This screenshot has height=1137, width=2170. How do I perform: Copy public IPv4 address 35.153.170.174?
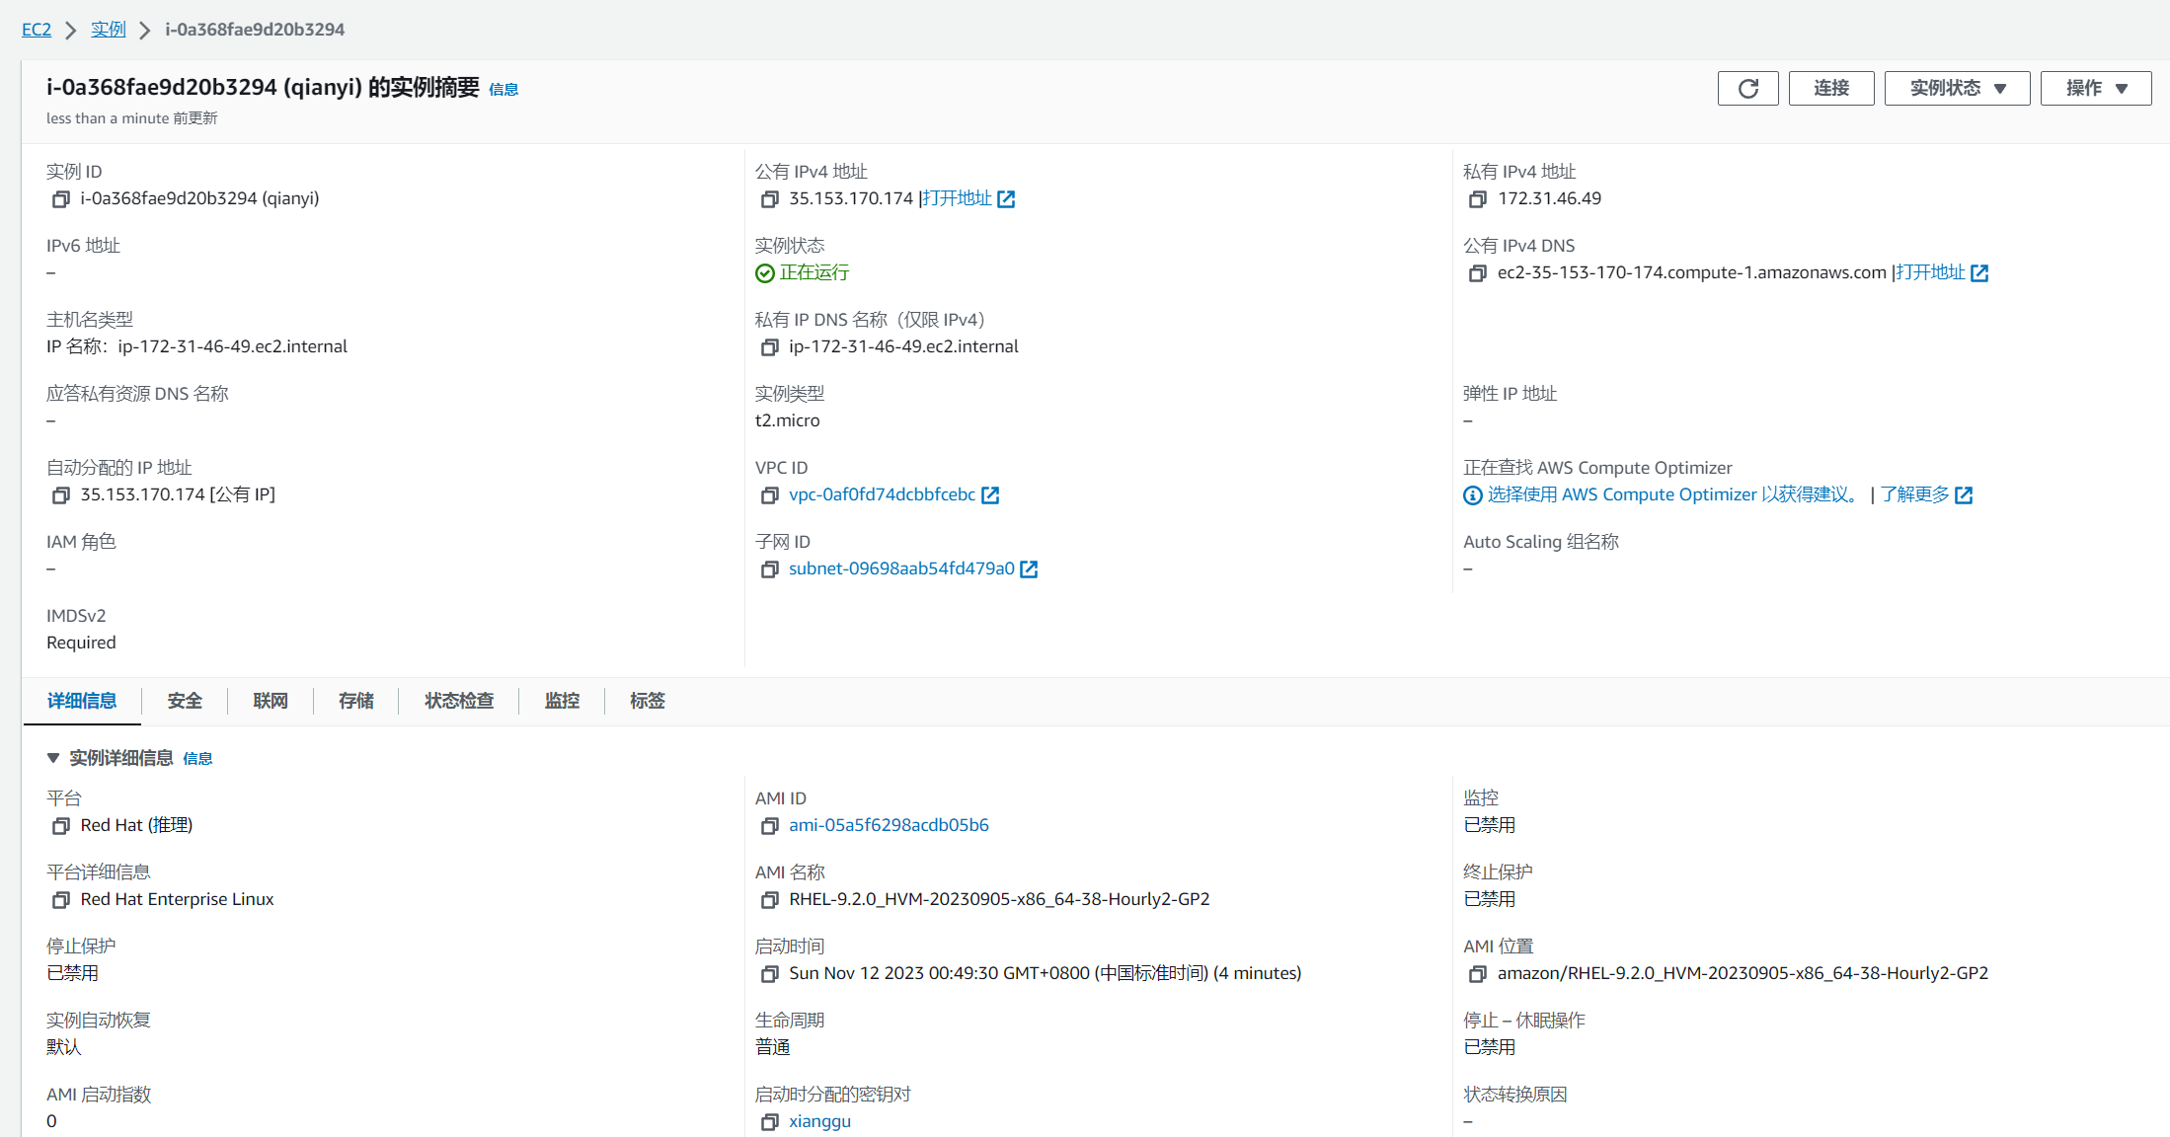(x=770, y=199)
